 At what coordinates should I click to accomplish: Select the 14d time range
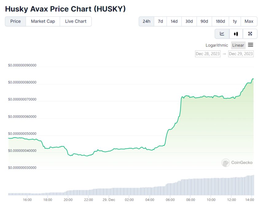coord(174,21)
